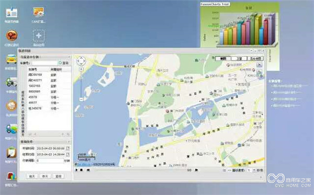Collapse the selected vehicles panel header

click(x=69, y=57)
